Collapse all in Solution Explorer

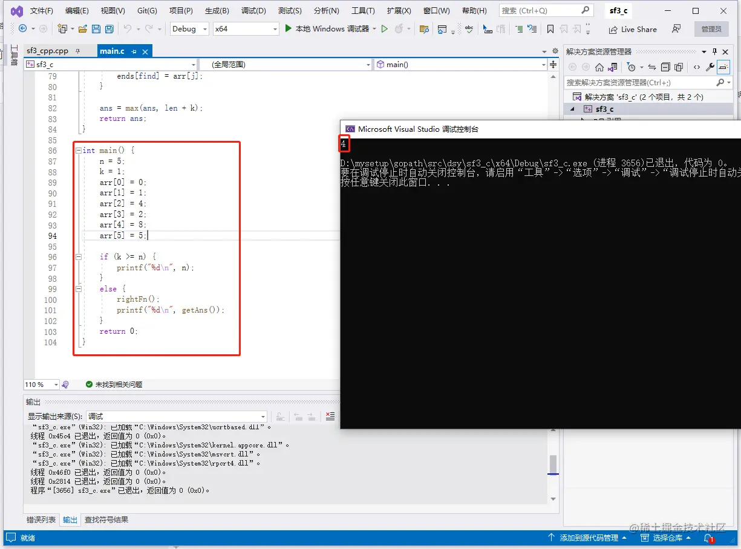(665, 67)
